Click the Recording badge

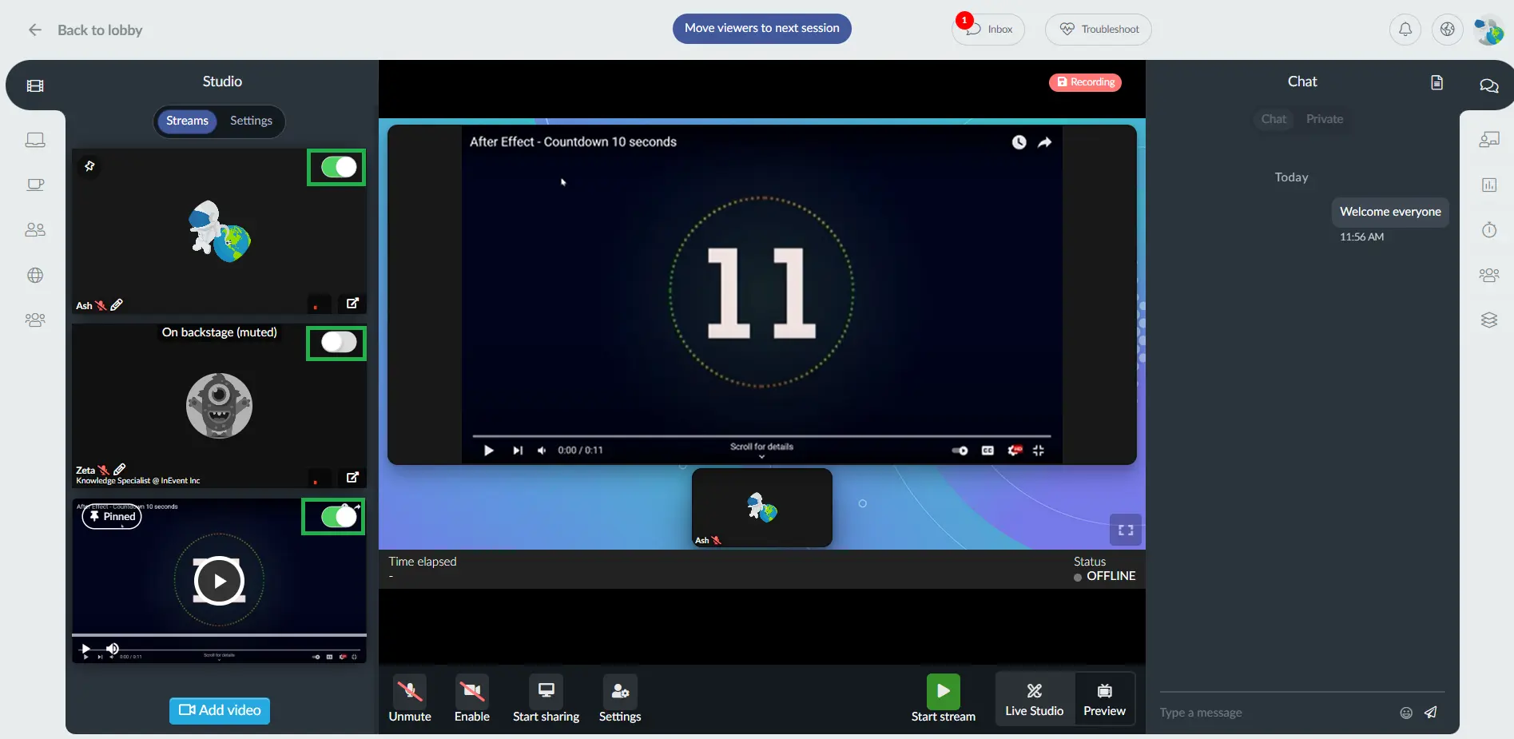coord(1085,82)
